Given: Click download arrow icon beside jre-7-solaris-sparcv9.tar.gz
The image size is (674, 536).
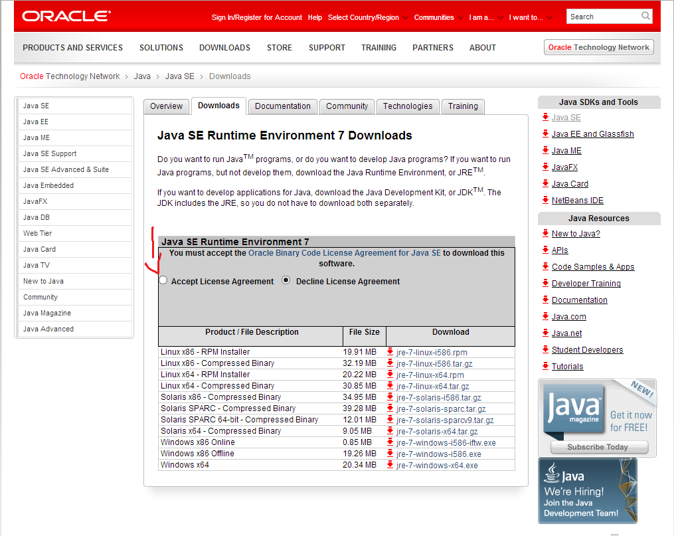Looking at the screenshot, I should (390, 420).
